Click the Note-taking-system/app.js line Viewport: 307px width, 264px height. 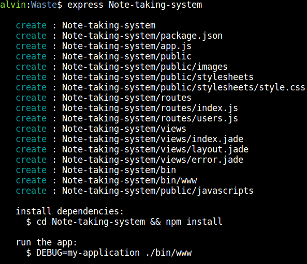(127, 46)
